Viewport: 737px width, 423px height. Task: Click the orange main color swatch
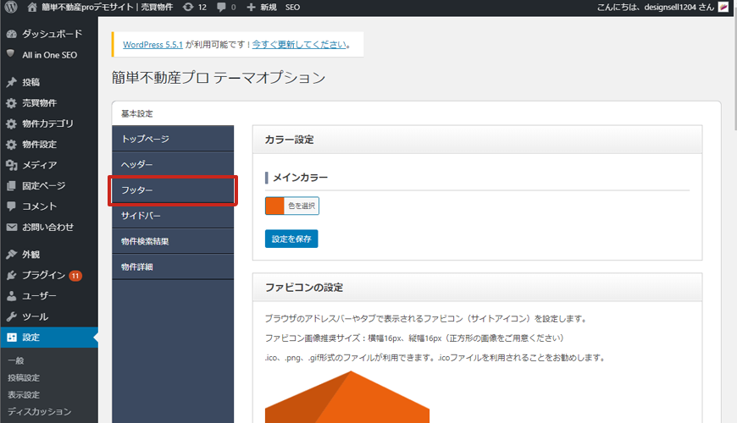tap(274, 206)
